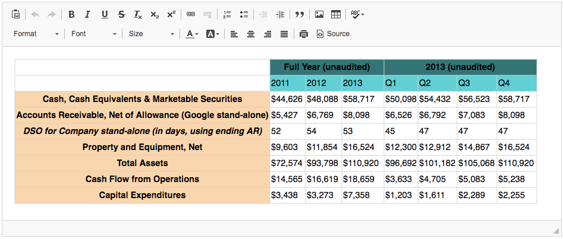The width and height of the screenshot is (563, 239).
Task: Click 'Cash Flow from Operations' row label
Action: [143, 179]
